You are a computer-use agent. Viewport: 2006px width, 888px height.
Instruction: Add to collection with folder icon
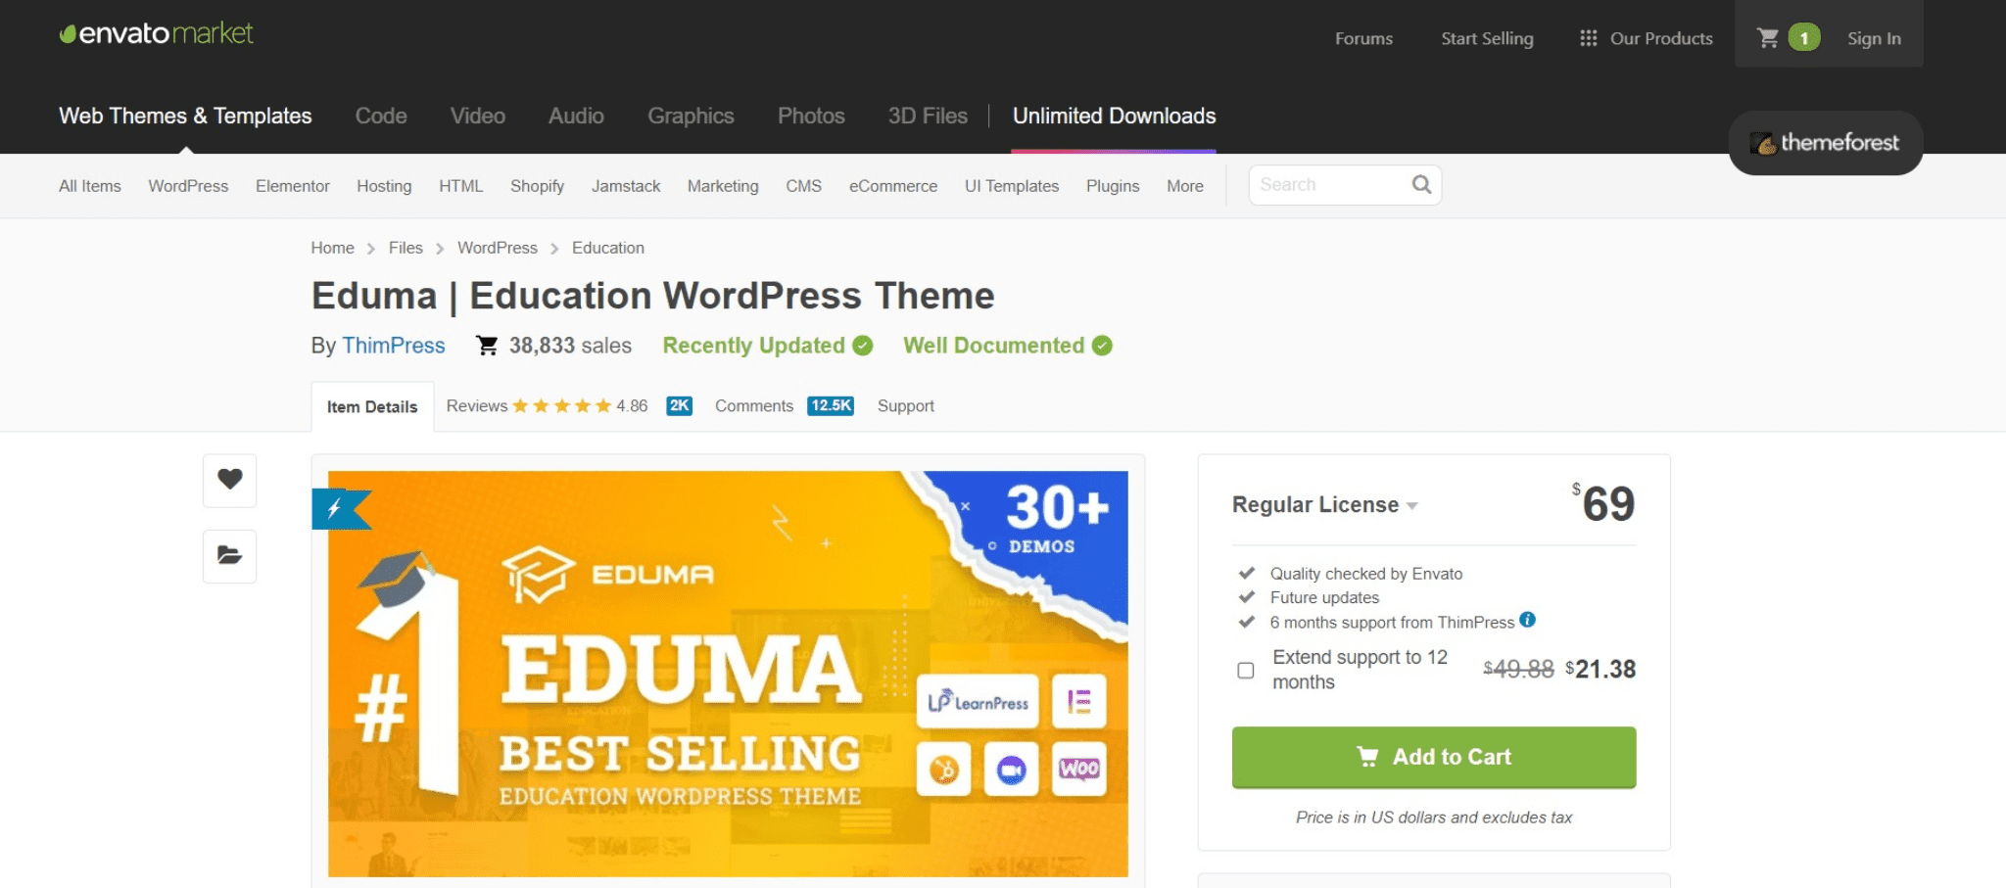(230, 556)
